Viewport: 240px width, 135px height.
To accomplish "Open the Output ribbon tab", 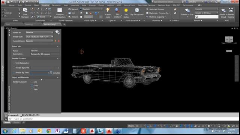I will click(x=101, y=5).
